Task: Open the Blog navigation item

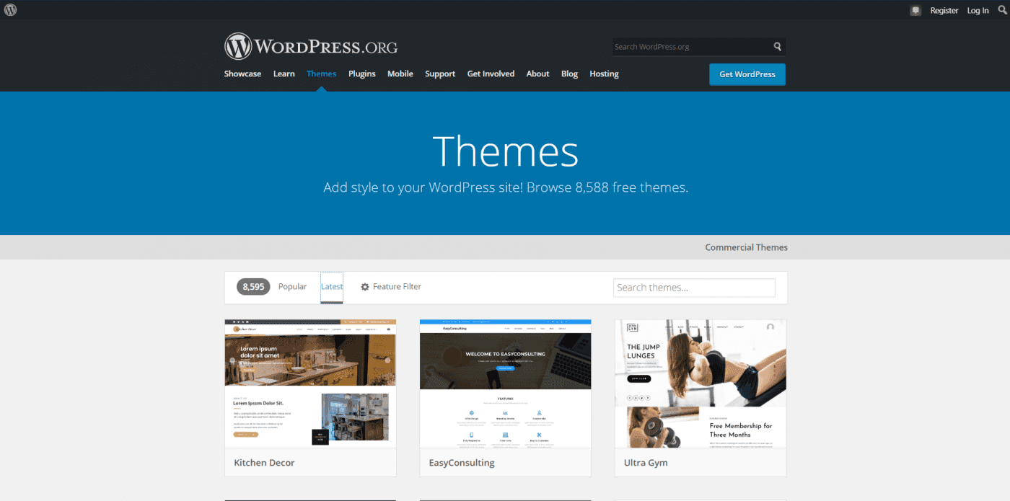Action: 569,74
